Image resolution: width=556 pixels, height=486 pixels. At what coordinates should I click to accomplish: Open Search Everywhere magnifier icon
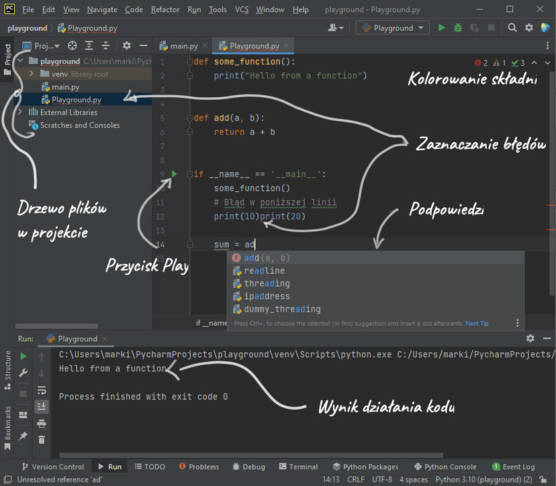click(x=512, y=28)
